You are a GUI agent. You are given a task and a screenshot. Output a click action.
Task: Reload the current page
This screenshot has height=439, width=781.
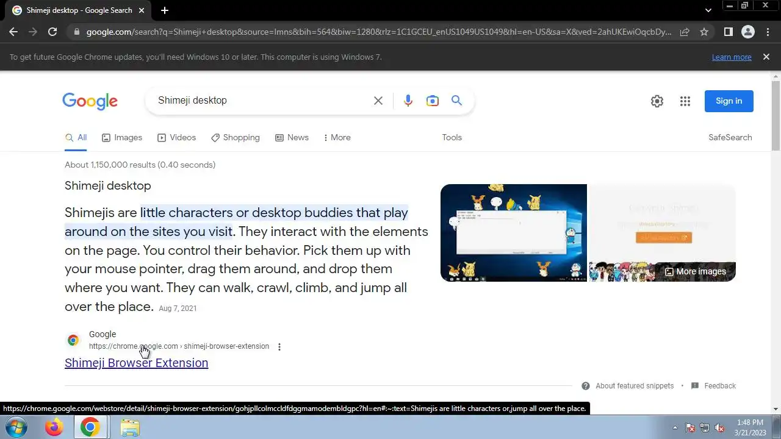(x=52, y=32)
